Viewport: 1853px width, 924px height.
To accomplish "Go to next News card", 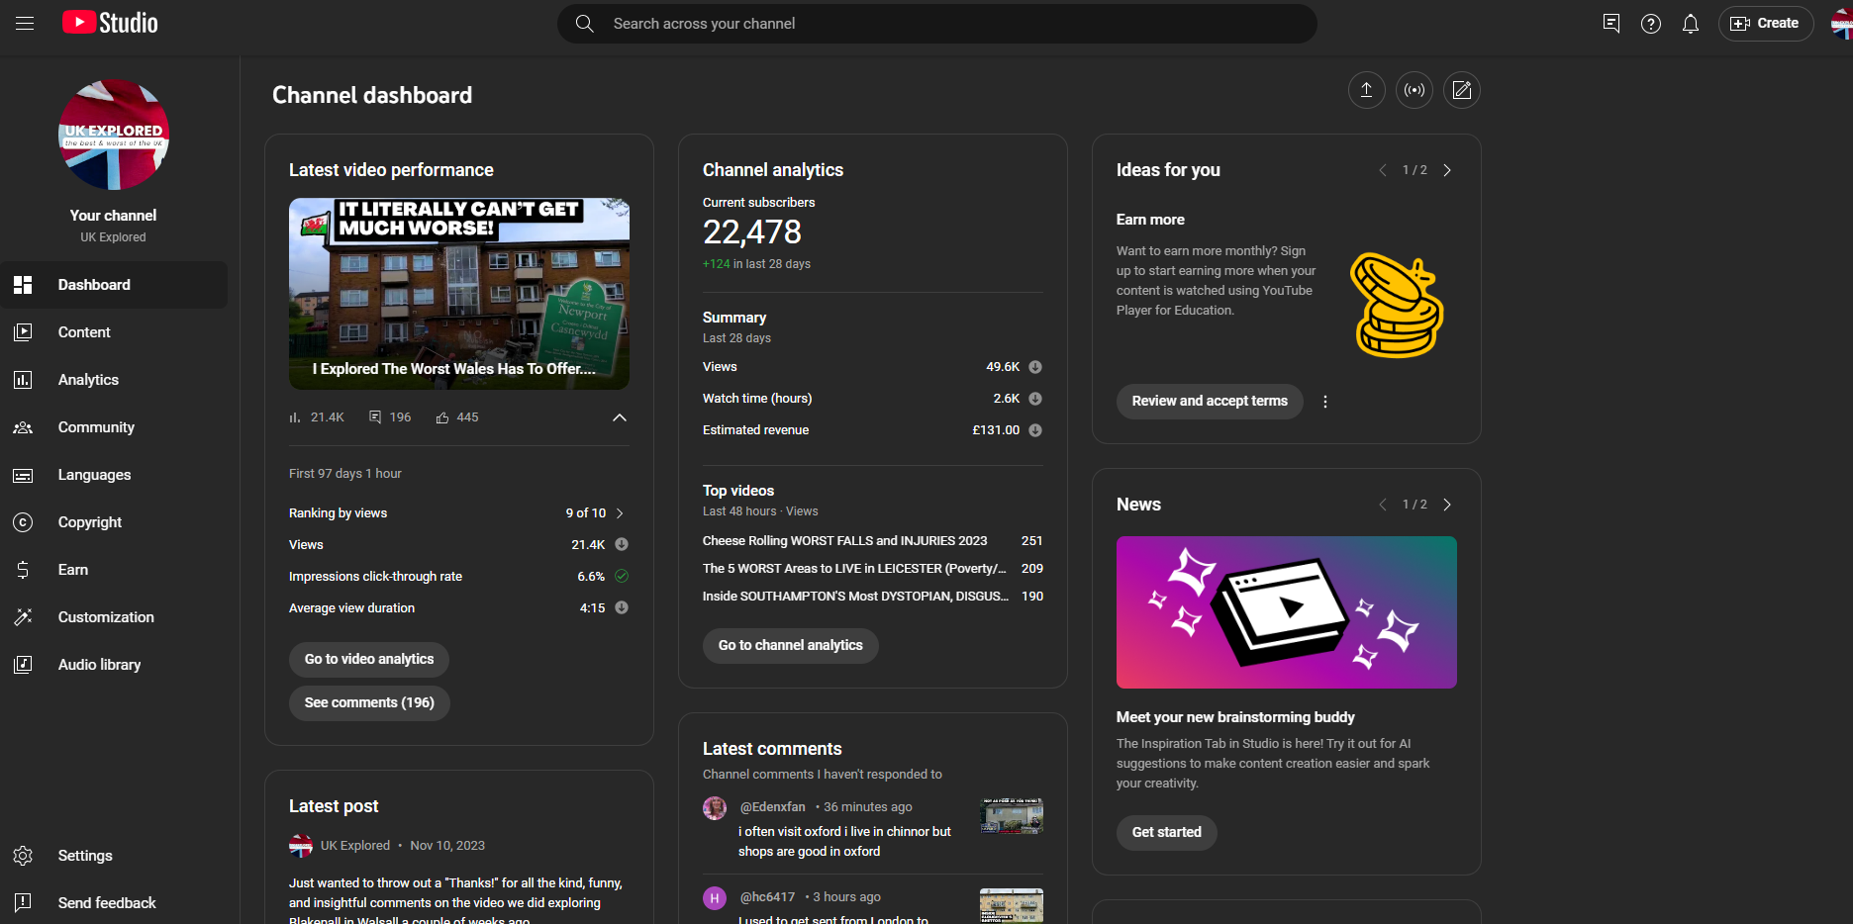I will tap(1447, 505).
